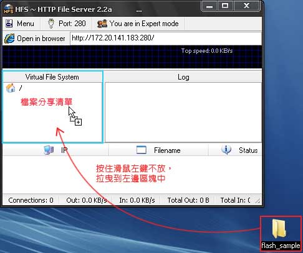Click the IP column computer icon
The width and height of the screenshot is (303, 253).
(x=49, y=150)
